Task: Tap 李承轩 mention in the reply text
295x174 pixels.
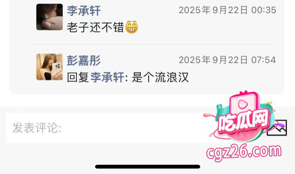Action: pos(107,77)
